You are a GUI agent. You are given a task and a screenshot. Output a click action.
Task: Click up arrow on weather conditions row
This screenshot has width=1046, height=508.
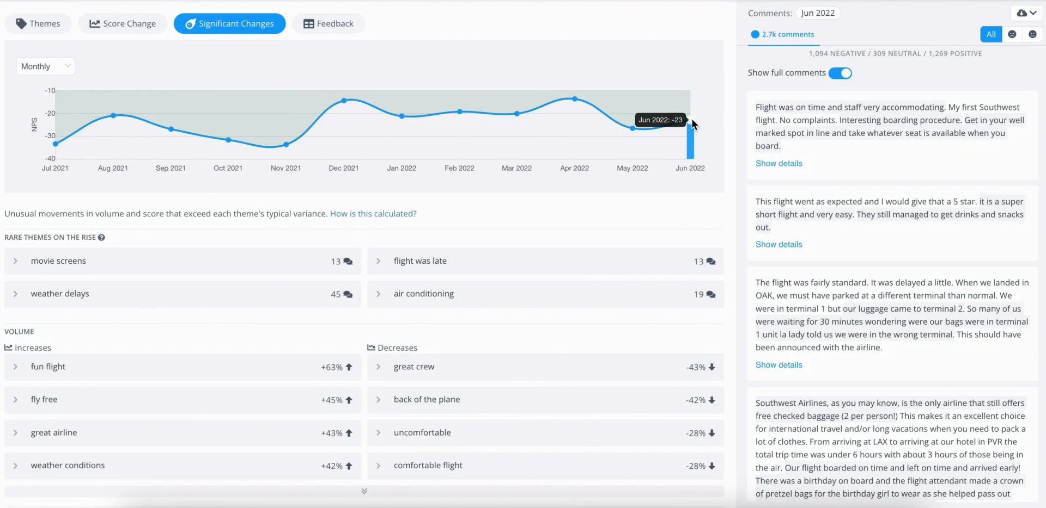point(349,466)
